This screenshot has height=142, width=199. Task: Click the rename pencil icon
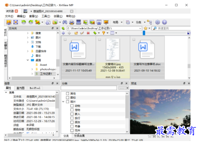(x=82, y=33)
